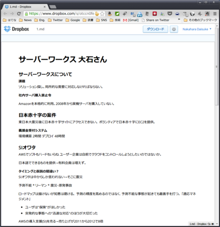This screenshot has width=220, height=227.
Task: Open the はてな bookmark folder
Action: pos(10,20)
